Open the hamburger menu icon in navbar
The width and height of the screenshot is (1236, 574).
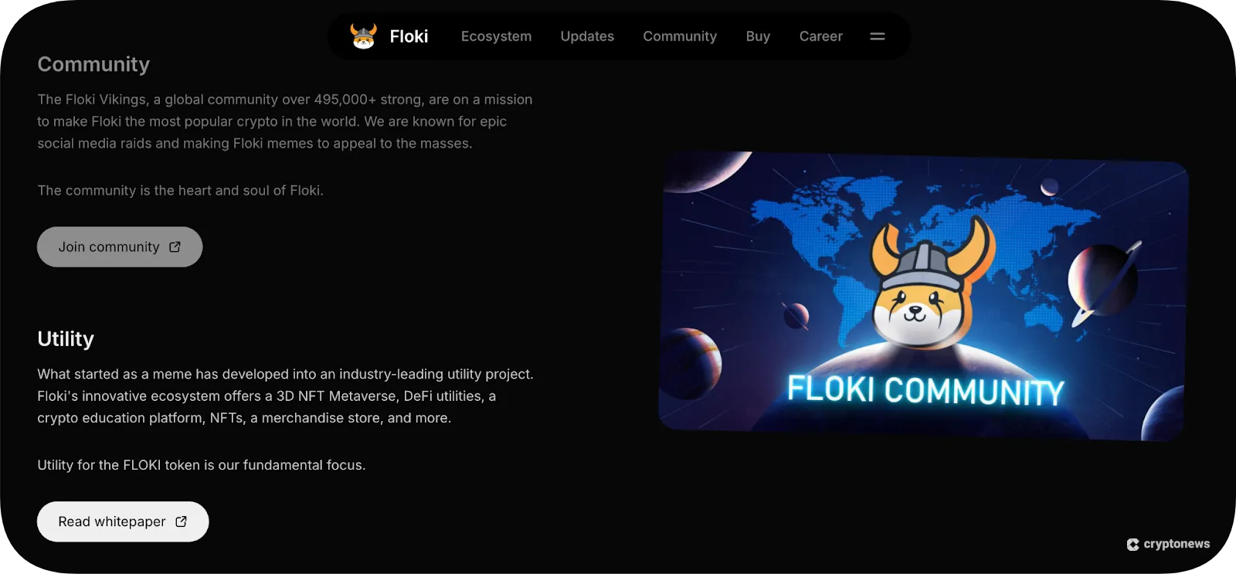coord(878,36)
